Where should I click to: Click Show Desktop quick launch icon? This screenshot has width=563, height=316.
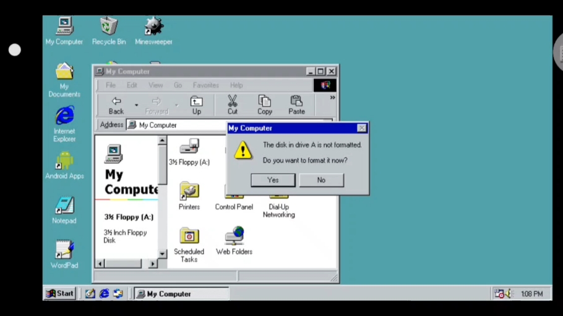coord(90,294)
